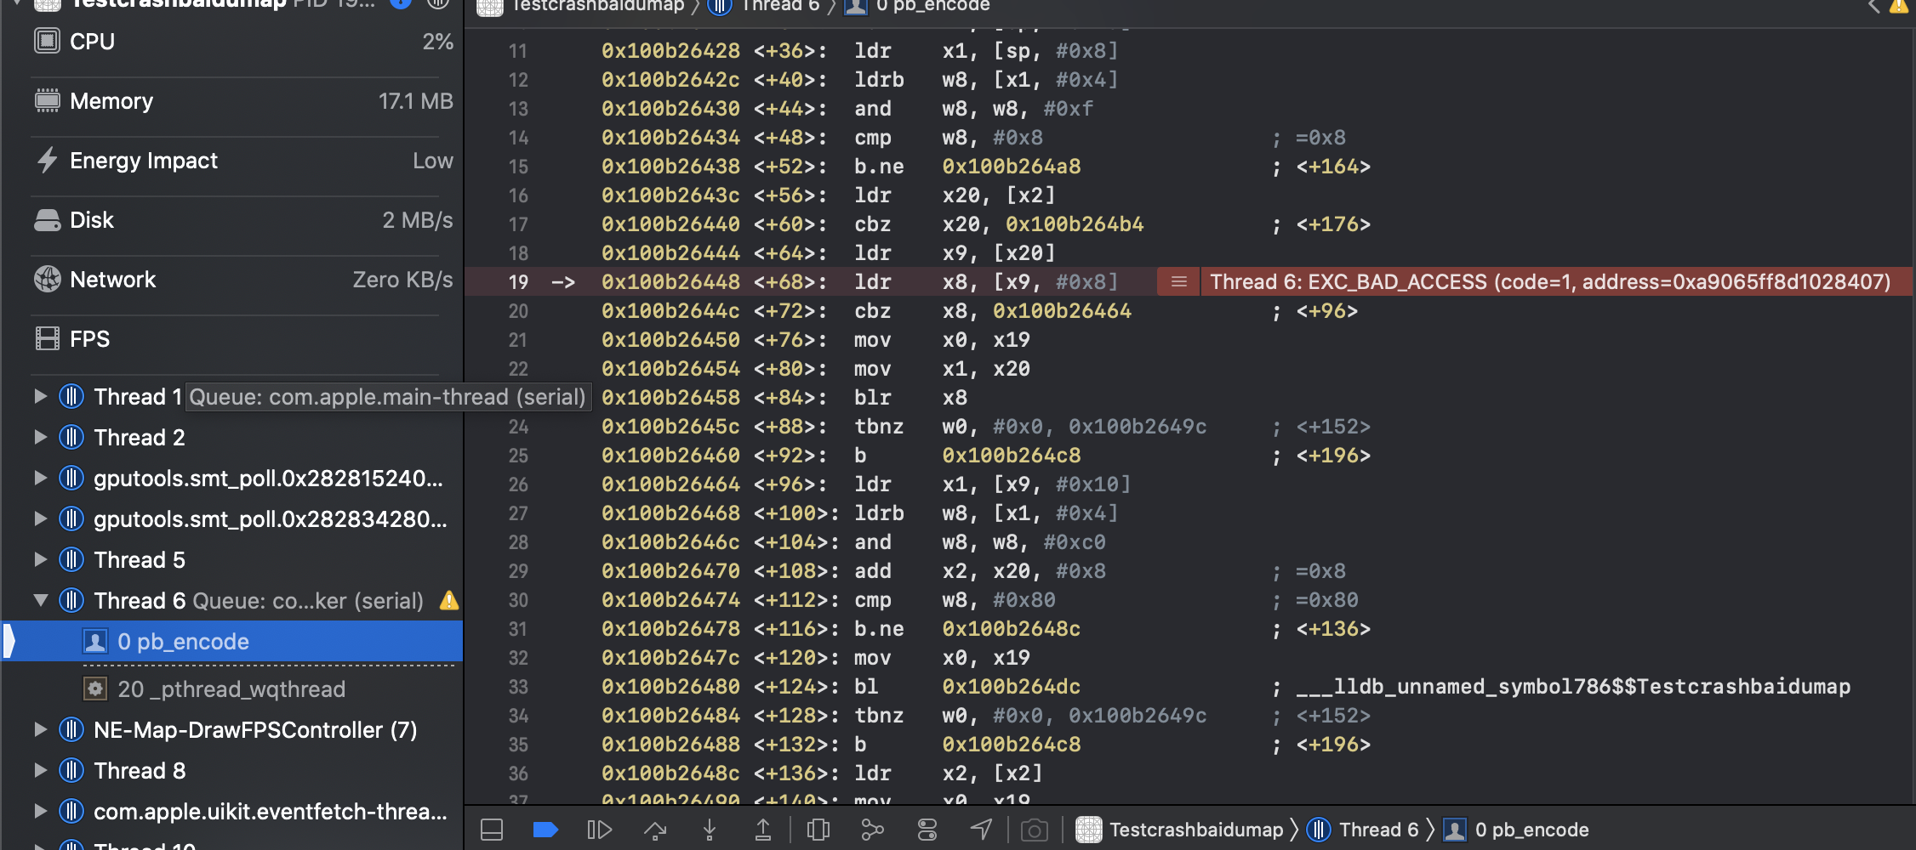This screenshot has height=850, width=1916.
Task: Click Step Out to finish the frame
Action: 764,829
